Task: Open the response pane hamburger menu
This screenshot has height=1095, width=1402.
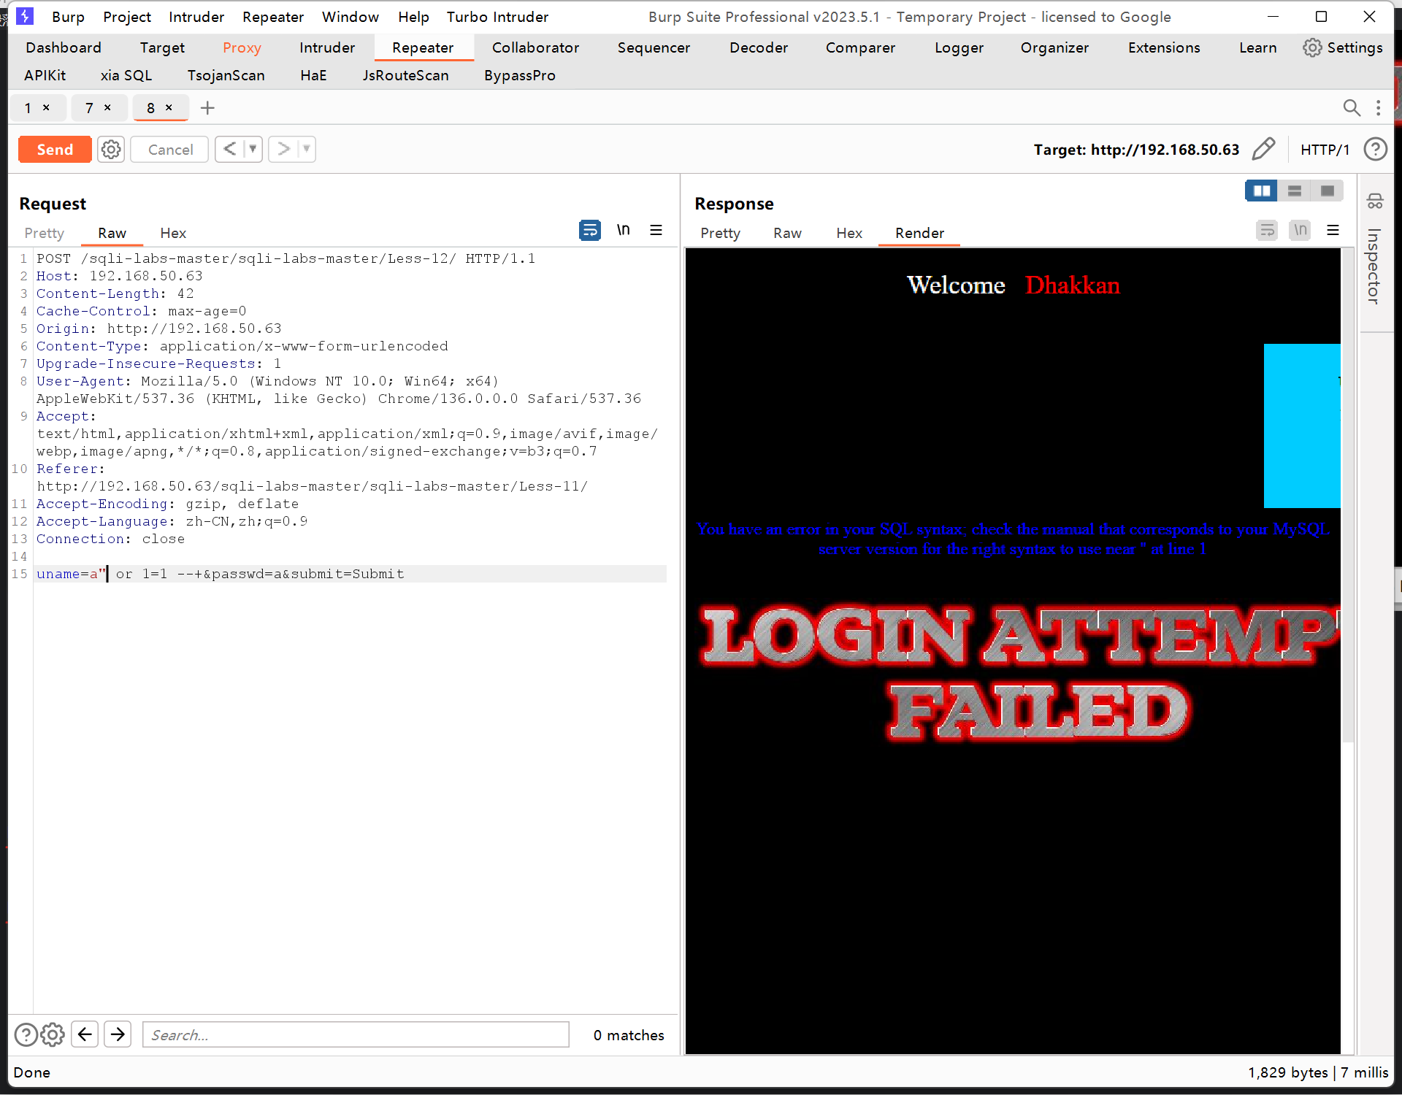Action: click(x=1333, y=231)
